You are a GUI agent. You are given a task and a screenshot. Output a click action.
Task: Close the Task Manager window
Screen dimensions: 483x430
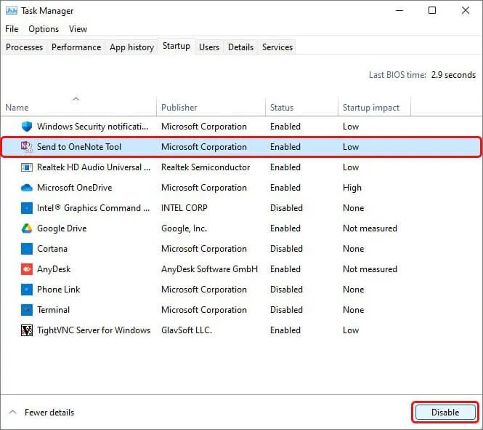coord(465,10)
